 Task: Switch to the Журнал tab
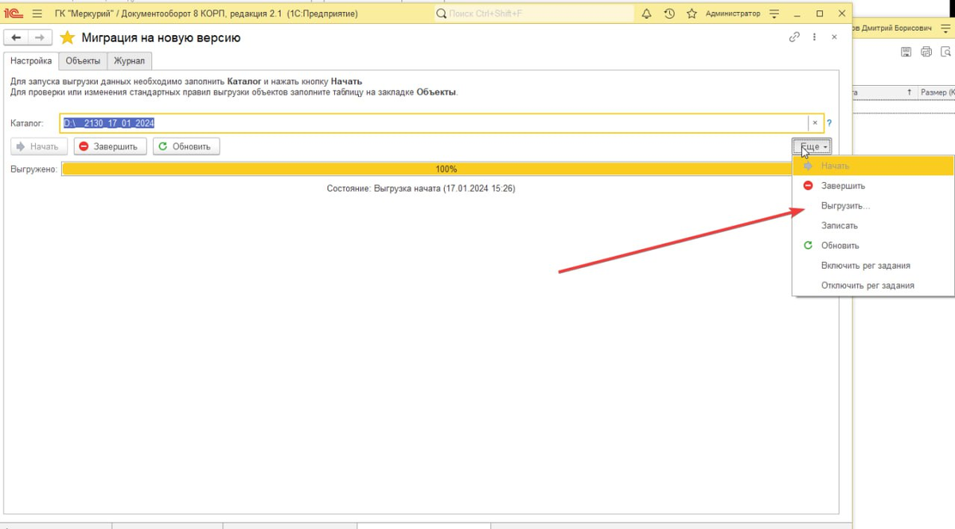(129, 61)
